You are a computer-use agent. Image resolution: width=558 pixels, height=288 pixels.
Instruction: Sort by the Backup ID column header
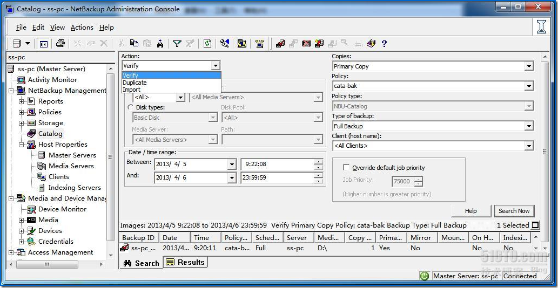[139, 238]
